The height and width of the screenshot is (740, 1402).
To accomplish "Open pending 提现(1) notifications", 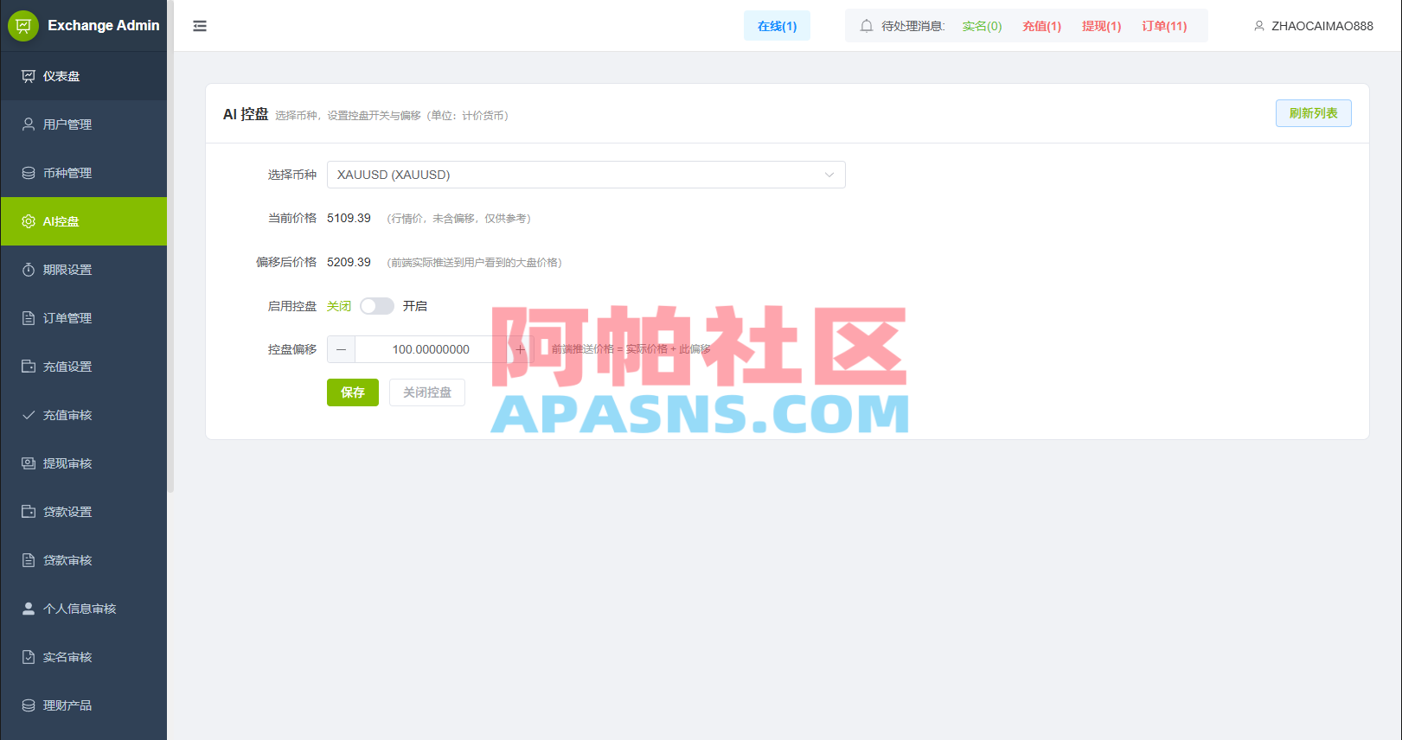I will 1101,26.
